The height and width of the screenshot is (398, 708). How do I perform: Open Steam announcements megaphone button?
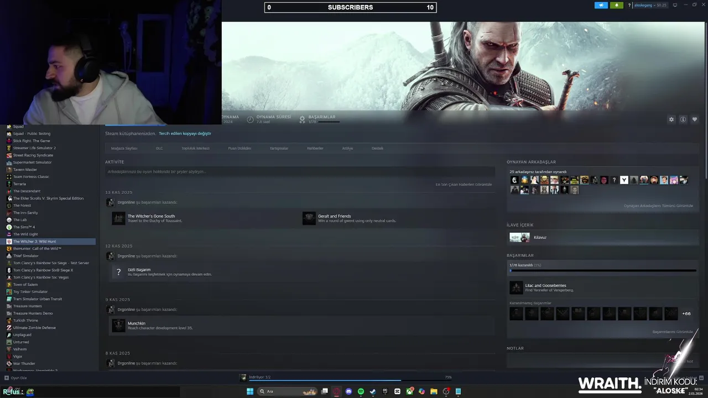[x=601, y=5]
